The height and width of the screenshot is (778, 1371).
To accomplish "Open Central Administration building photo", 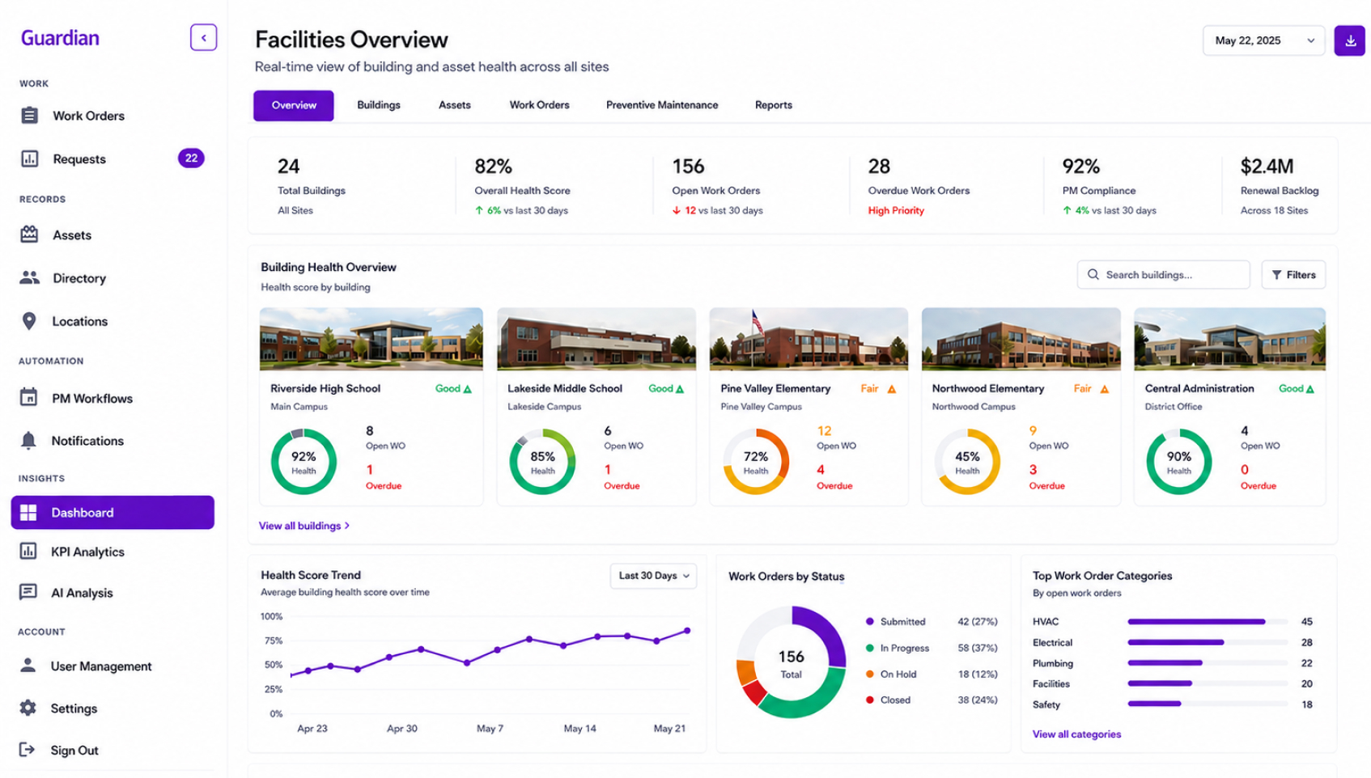I will pyautogui.click(x=1230, y=339).
